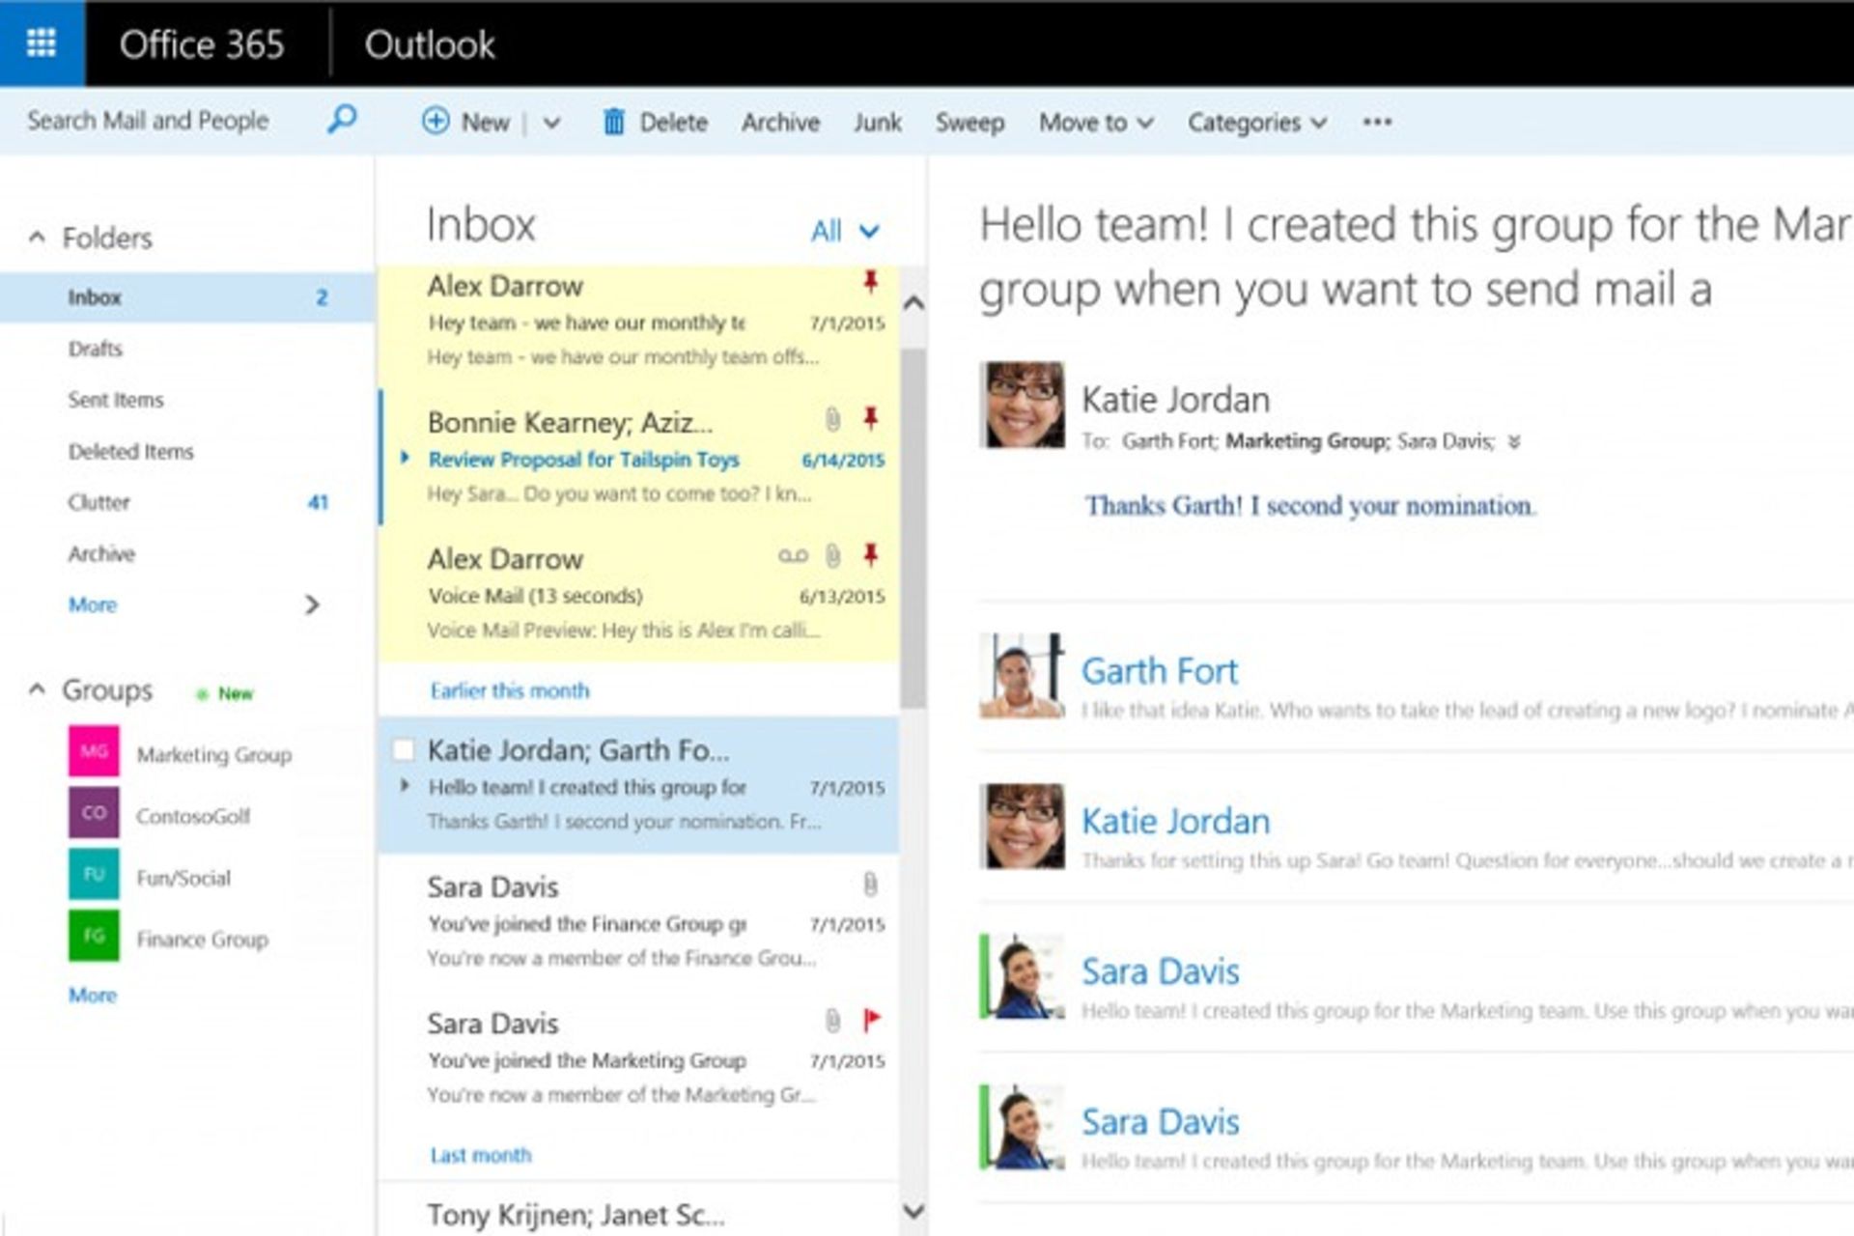Image resolution: width=1854 pixels, height=1236 pixels.
Task: Click the New mail plus icon
Action: pos(435,121)
